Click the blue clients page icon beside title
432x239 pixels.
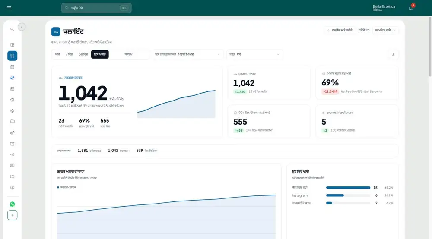point(56,31)
